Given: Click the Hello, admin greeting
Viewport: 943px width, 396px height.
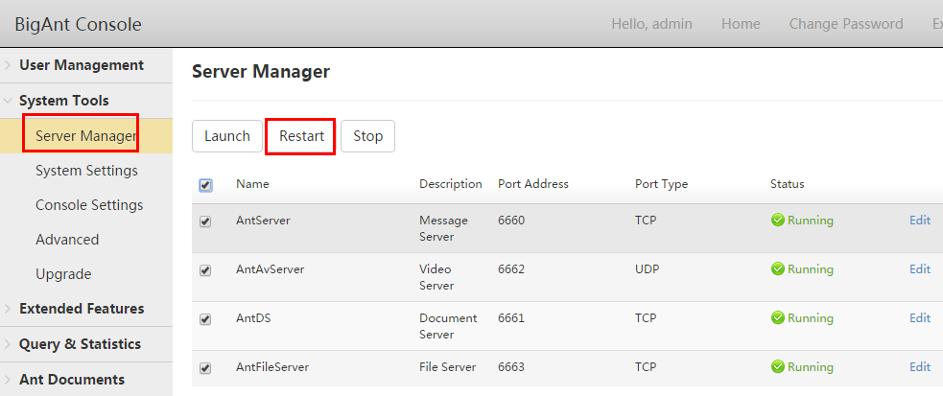Looking at the screenshot, I should (x=652, y=24).
